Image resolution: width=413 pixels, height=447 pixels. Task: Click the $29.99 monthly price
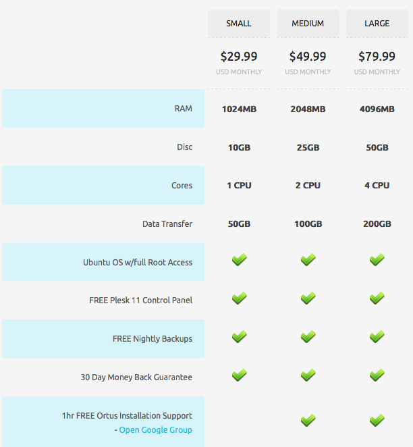pos(239,57)
